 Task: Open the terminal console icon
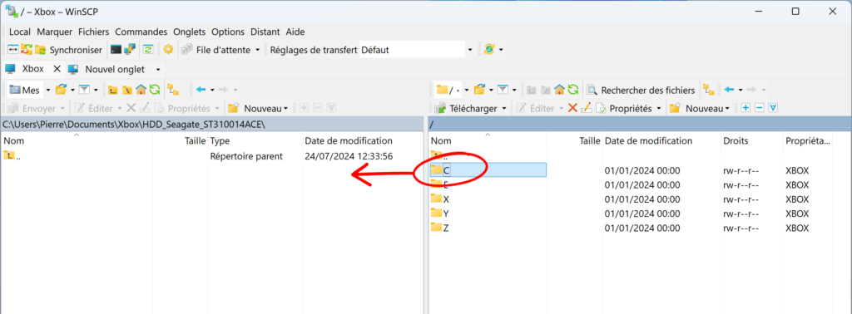coord(116,50)
